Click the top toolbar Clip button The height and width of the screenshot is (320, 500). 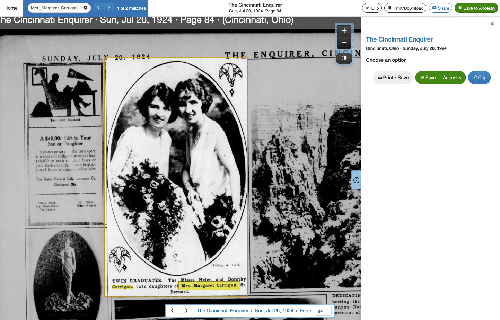click(372, 8)
